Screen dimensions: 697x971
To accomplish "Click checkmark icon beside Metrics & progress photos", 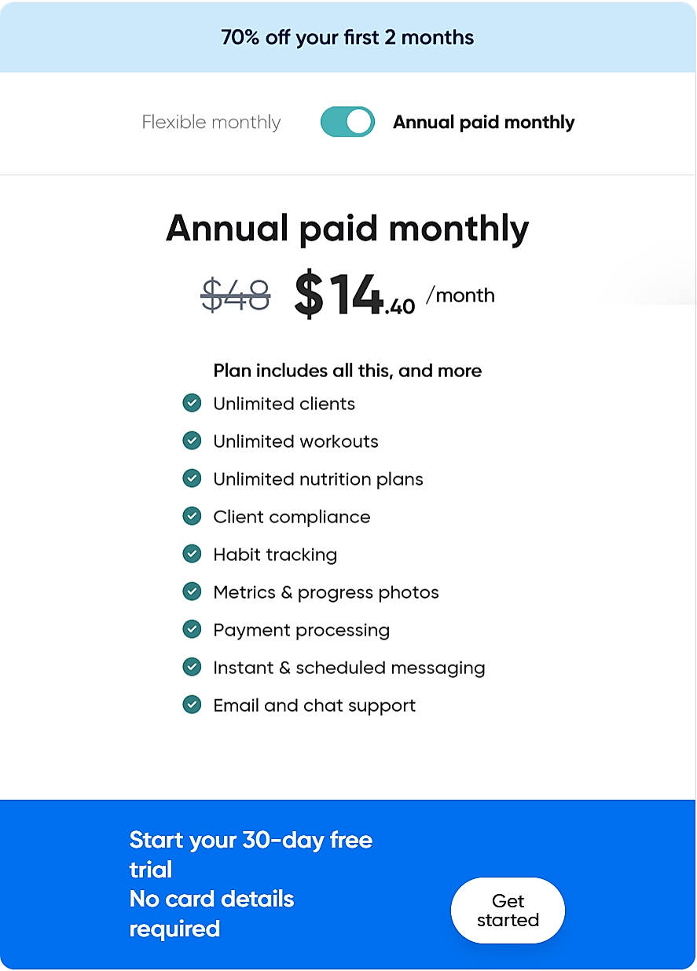I will pos(192,592).
